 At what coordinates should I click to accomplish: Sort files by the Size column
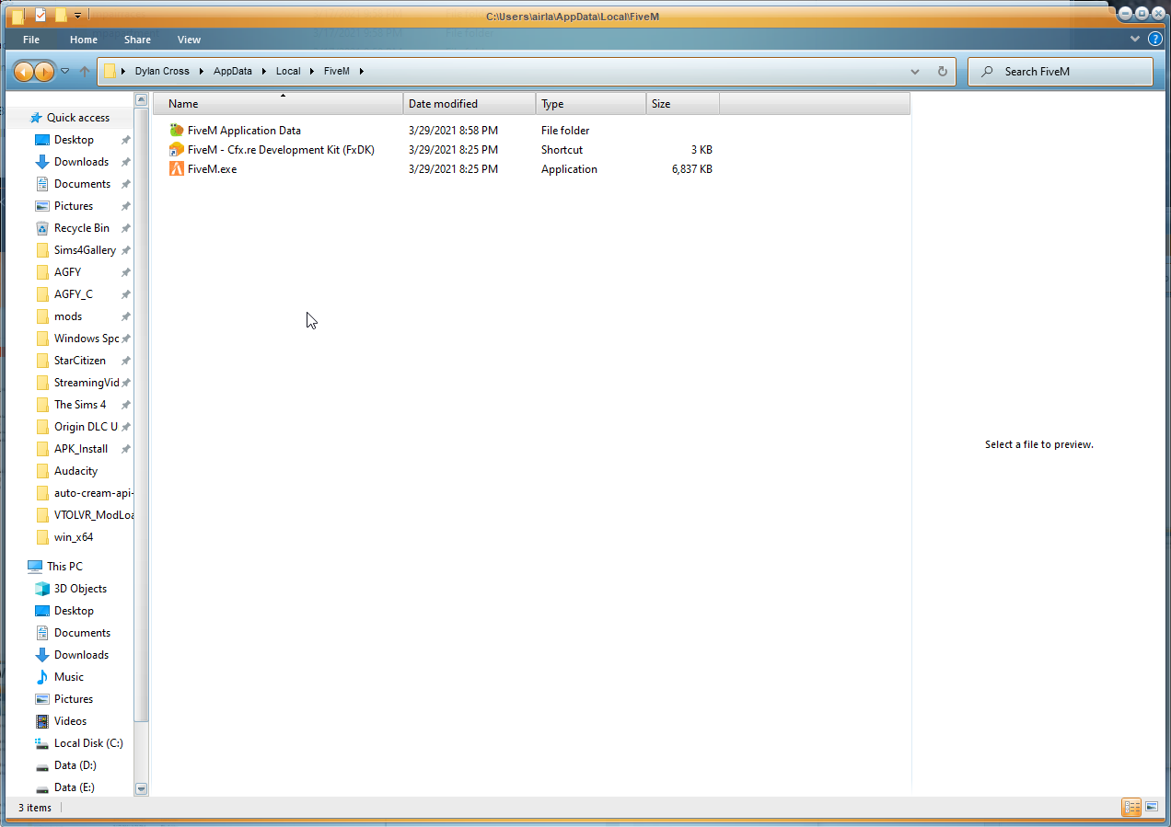point(682,104)
